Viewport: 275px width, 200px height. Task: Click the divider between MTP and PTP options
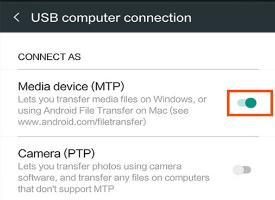click(138, 136)
